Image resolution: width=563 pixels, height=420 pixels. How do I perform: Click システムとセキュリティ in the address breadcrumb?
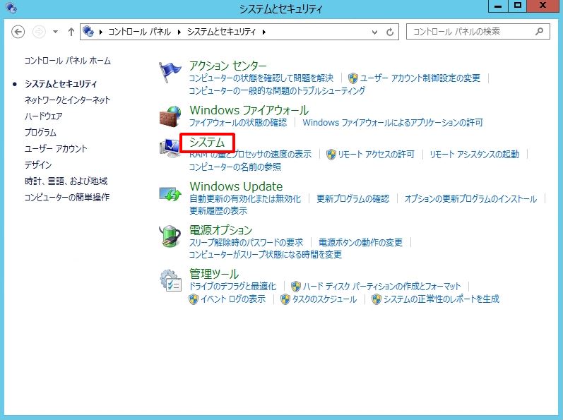click(x=221, y=32)
